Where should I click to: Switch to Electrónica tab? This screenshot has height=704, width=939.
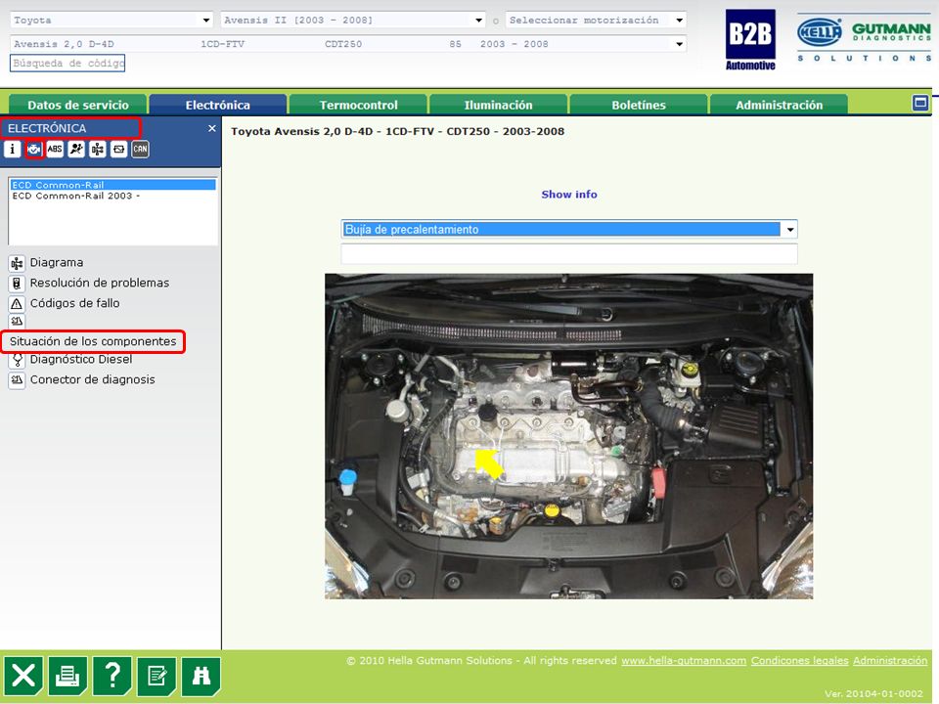pos(218,105)
